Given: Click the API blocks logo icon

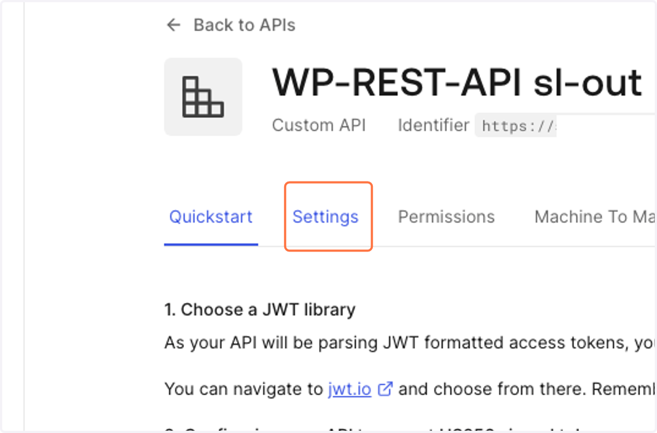Looking at the screenshot, I should [203, 97].
